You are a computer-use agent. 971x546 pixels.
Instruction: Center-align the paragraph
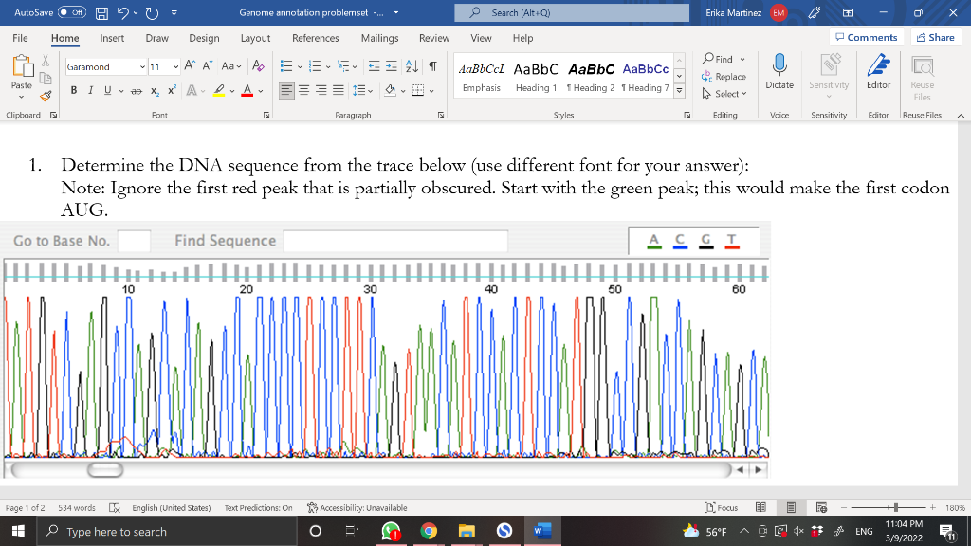point(303,91)
